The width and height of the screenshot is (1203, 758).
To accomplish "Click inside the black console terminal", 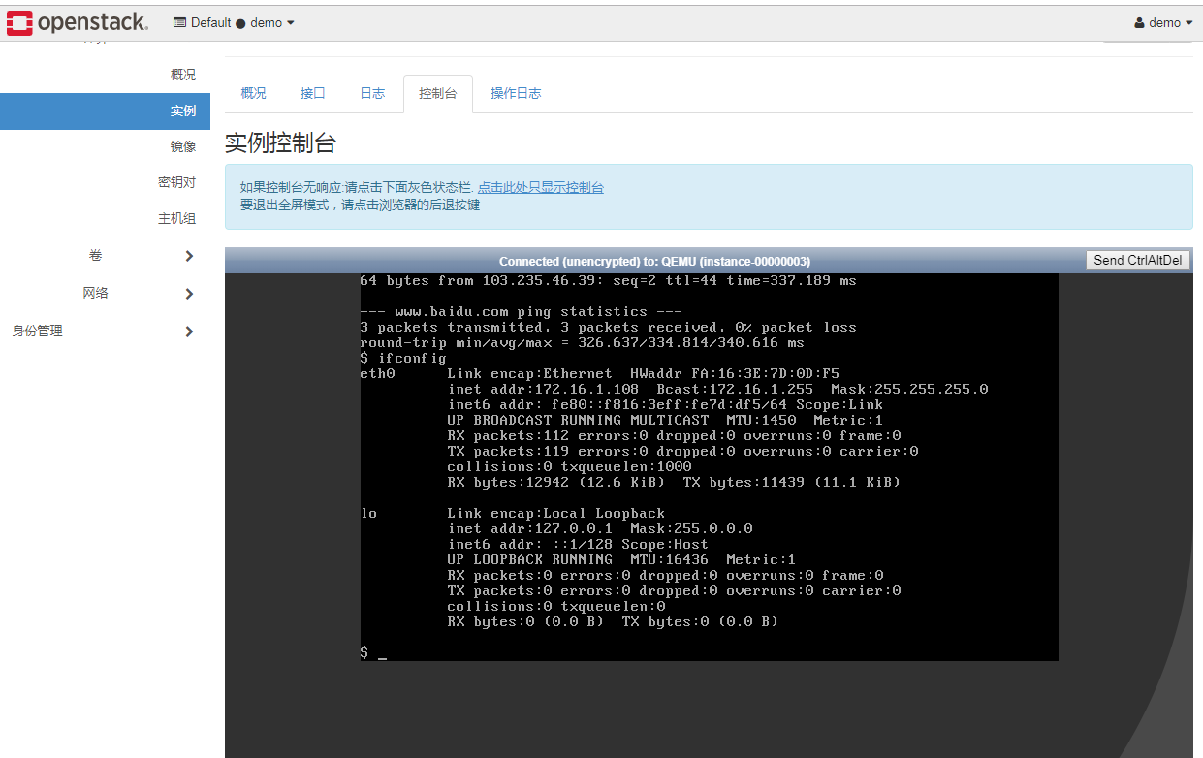I will 709,467.
